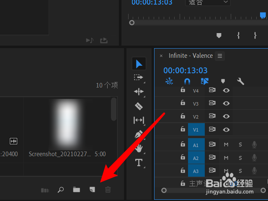Toggle V1 track targeting
The height and width of the screenshot is (201, 268).
coord(196,129)
